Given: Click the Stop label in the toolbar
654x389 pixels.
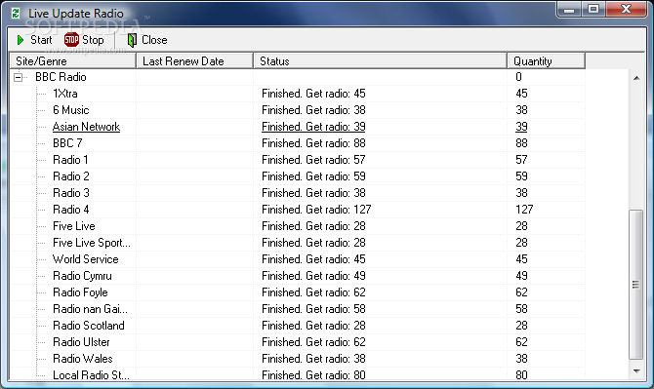Looking at the screenshot, I should point(93,40).
